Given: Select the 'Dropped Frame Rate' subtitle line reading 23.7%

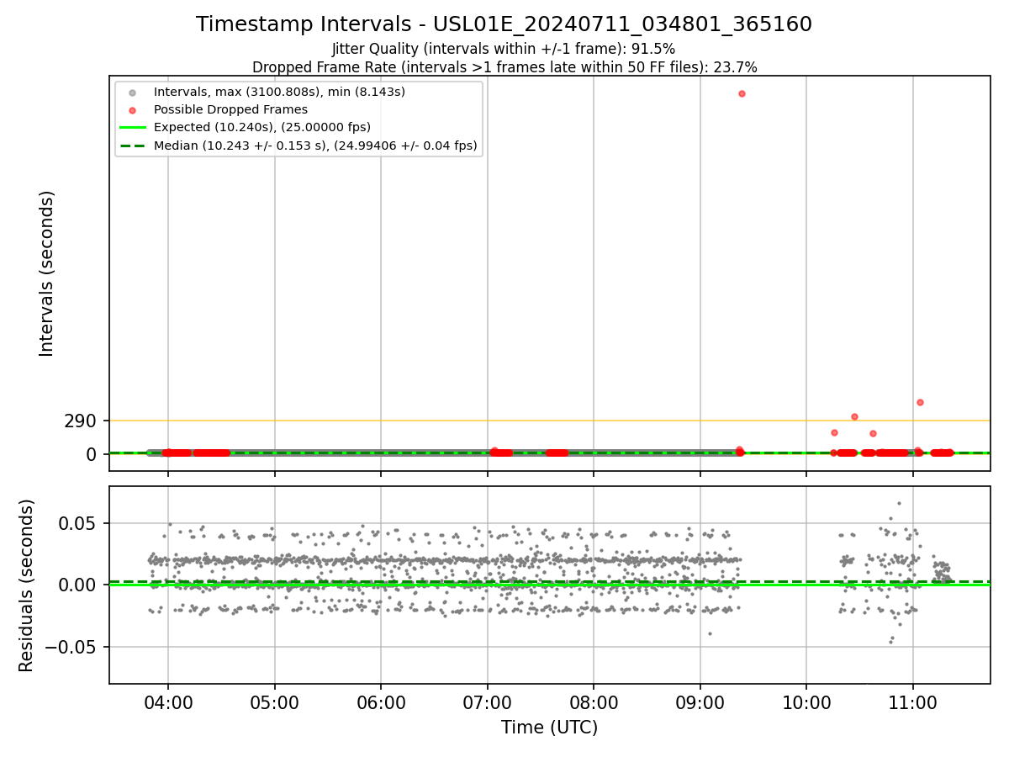Looking at the screenshot, I should [504, 67].
